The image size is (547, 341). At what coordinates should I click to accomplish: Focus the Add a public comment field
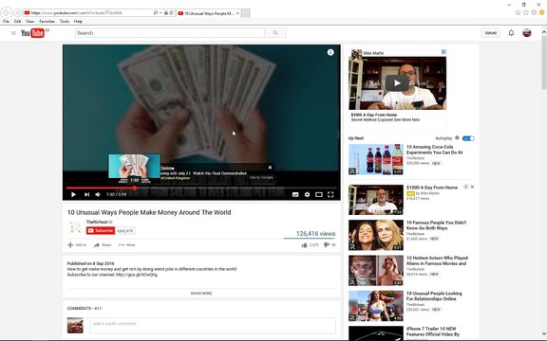213,326
